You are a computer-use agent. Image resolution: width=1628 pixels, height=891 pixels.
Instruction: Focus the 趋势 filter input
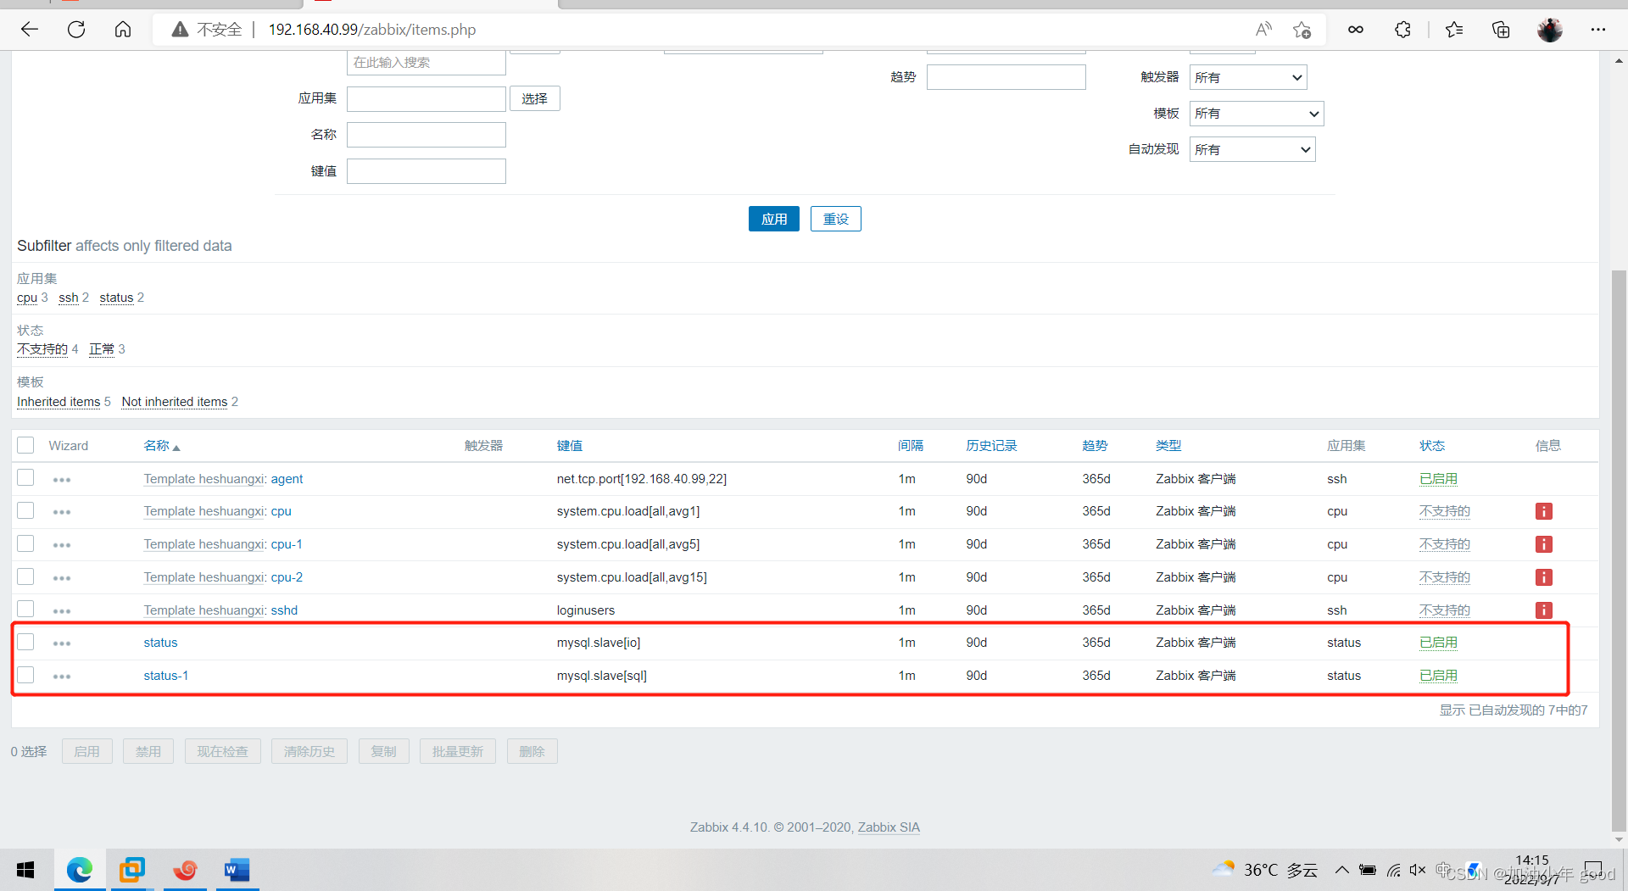click(x=1006, y=77)
